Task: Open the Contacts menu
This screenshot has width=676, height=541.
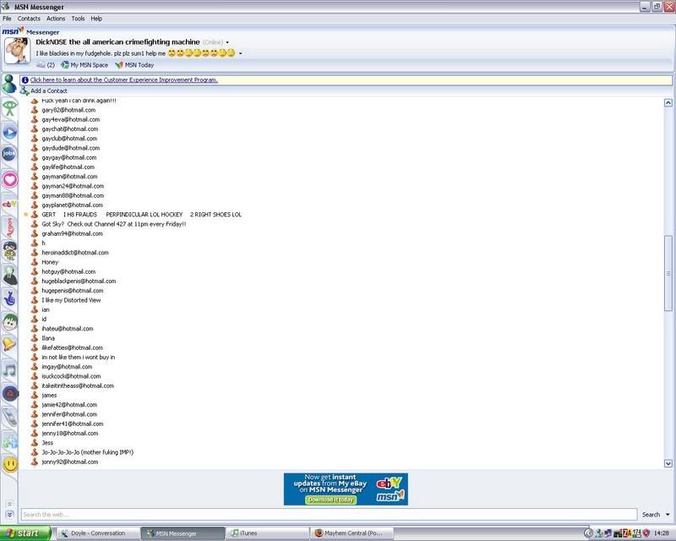Action: coord(29,19)
